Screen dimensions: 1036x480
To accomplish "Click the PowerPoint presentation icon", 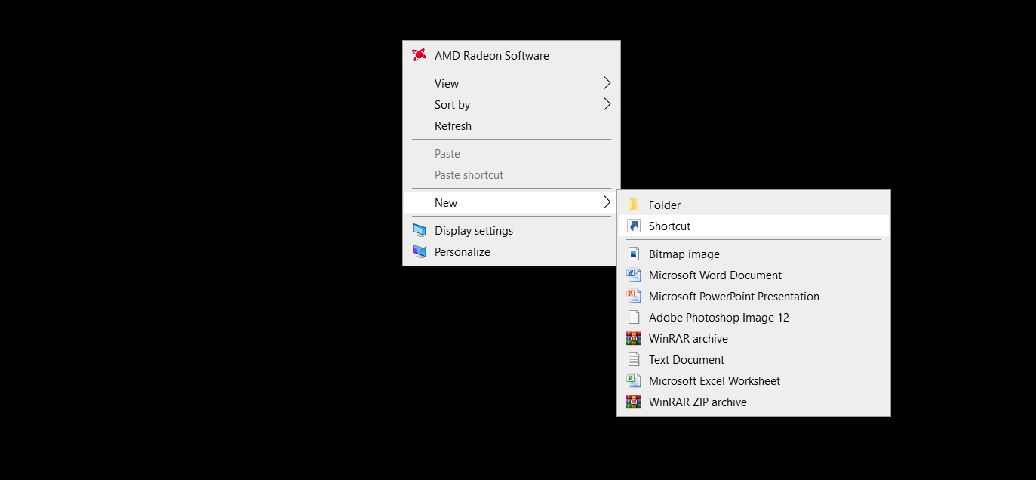I will pos(634,297).
